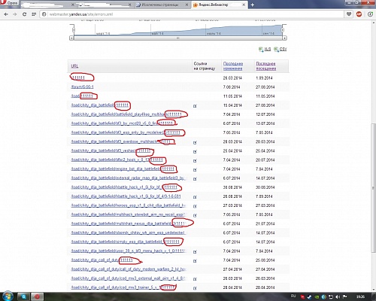This screenshot has width=376, height=301.
Task: Open page links icon for bf3_vashack row
Action: [195, 151]
